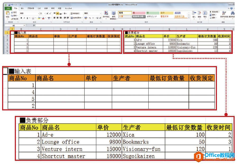Open the font size 11 dropdown
The image size is (237, 164).
(x=45, y=13)
